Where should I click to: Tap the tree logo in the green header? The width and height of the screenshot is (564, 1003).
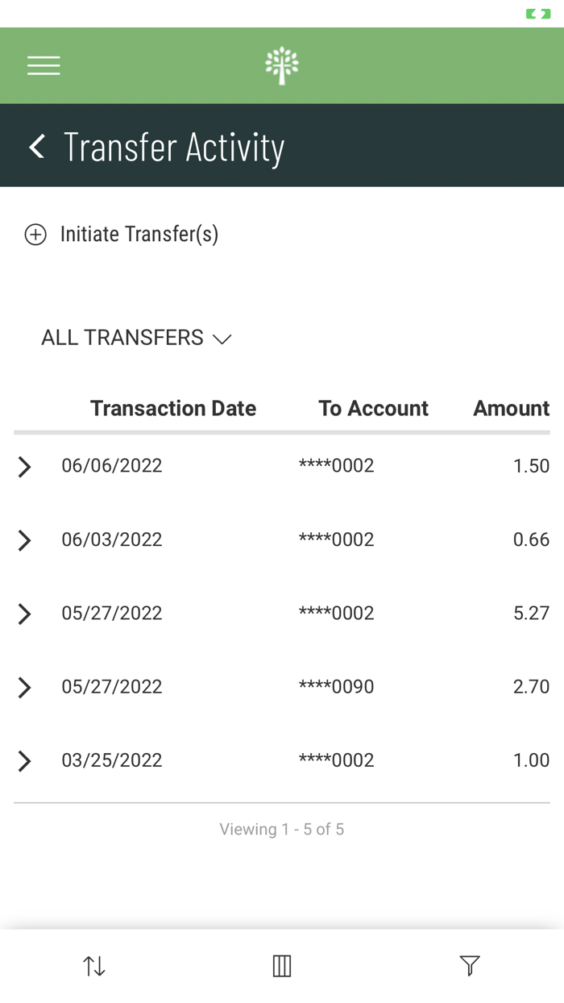pos(281,65)
